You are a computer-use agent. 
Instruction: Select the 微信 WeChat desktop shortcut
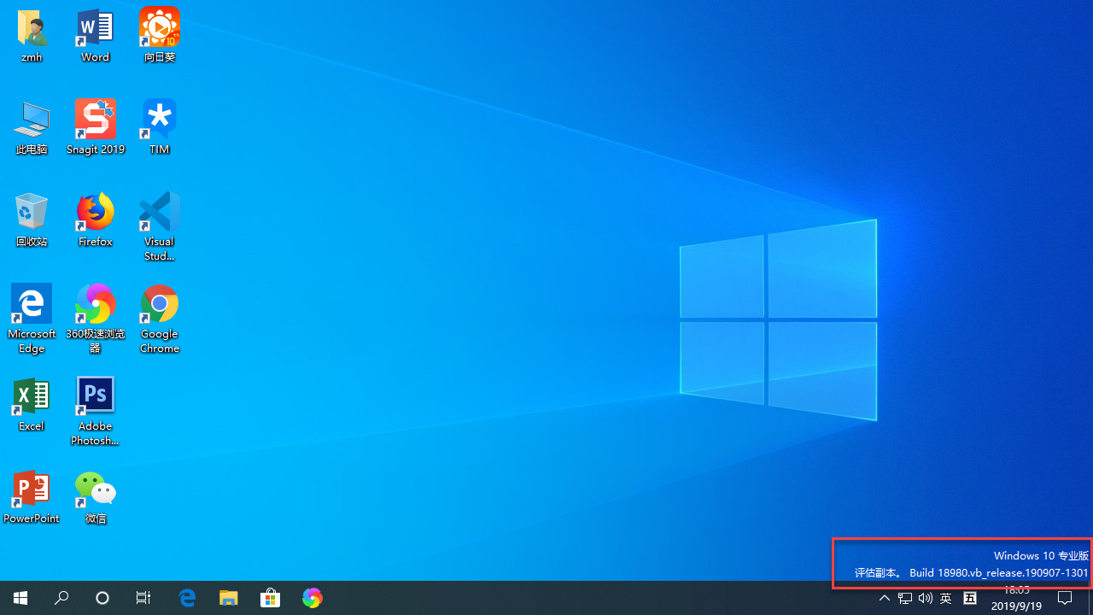point(95,497)
